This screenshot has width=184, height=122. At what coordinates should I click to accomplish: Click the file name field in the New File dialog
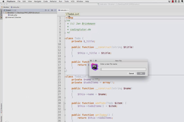coord(123,69)
